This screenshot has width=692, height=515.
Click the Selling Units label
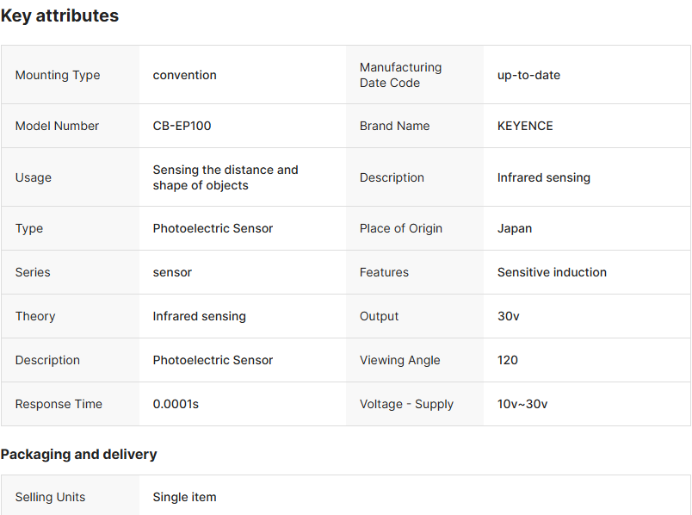(x=50, y=497)
